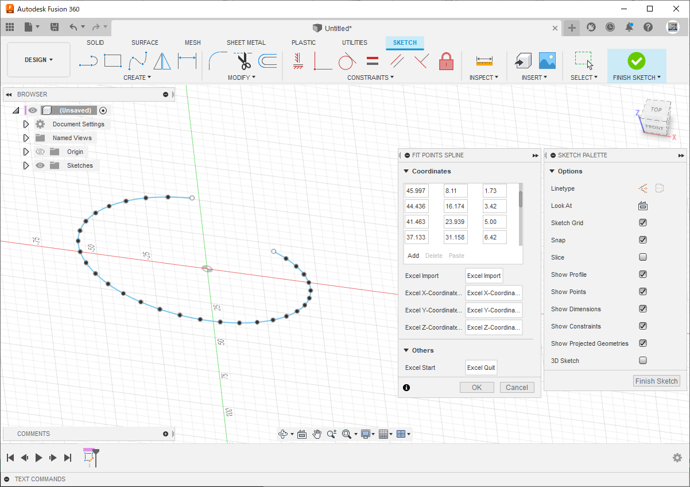Choose the Fillet tool in Modify
The width and height of the screenshot is (690, 487).
[218, 60]
